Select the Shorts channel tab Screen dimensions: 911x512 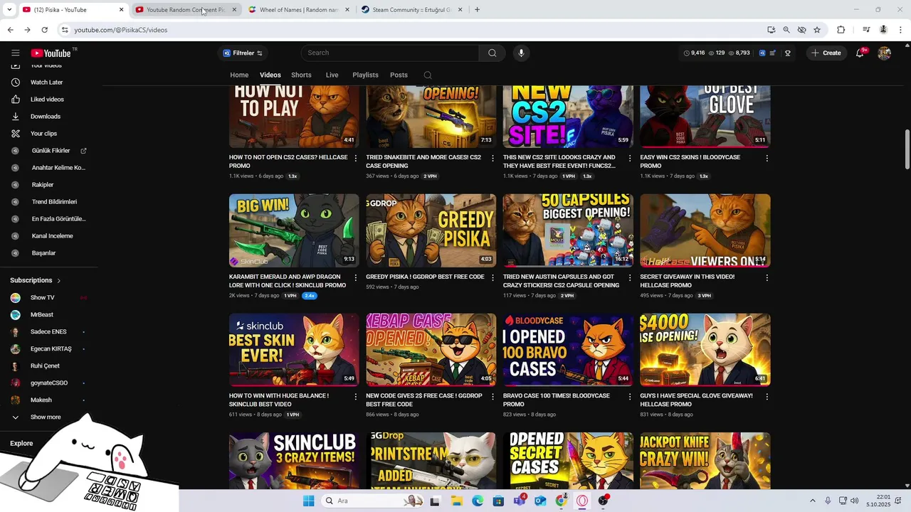pyautogui.click(x=301, y=75)
